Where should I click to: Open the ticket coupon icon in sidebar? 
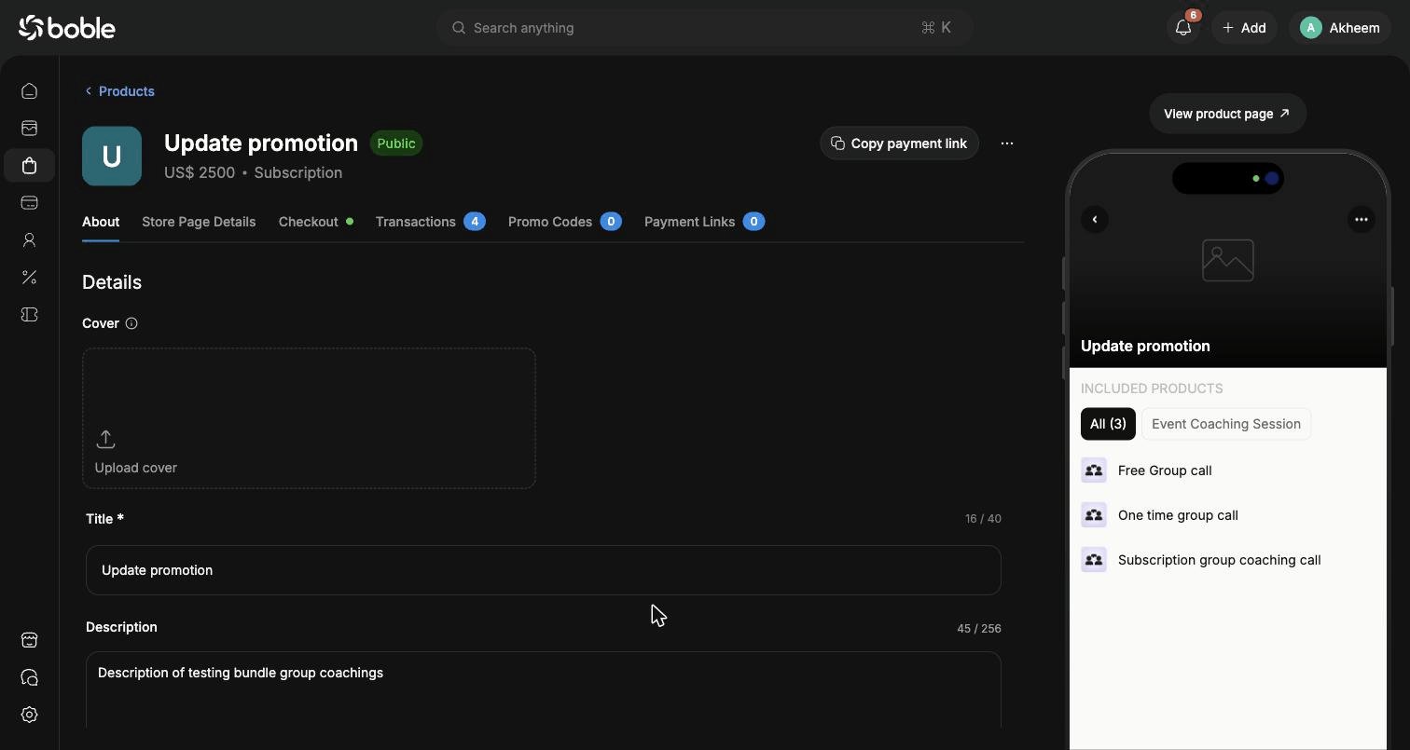pyautogui.click(x=29, y=315)
